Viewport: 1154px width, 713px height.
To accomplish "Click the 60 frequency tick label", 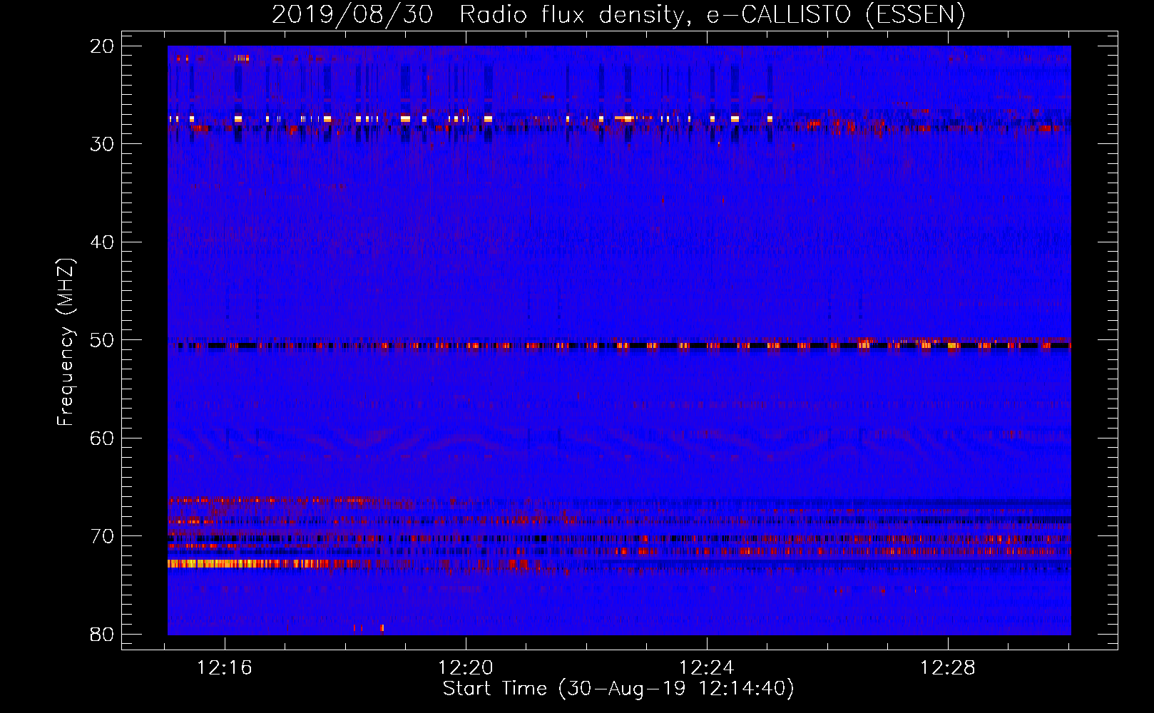I will coord(103,438).
